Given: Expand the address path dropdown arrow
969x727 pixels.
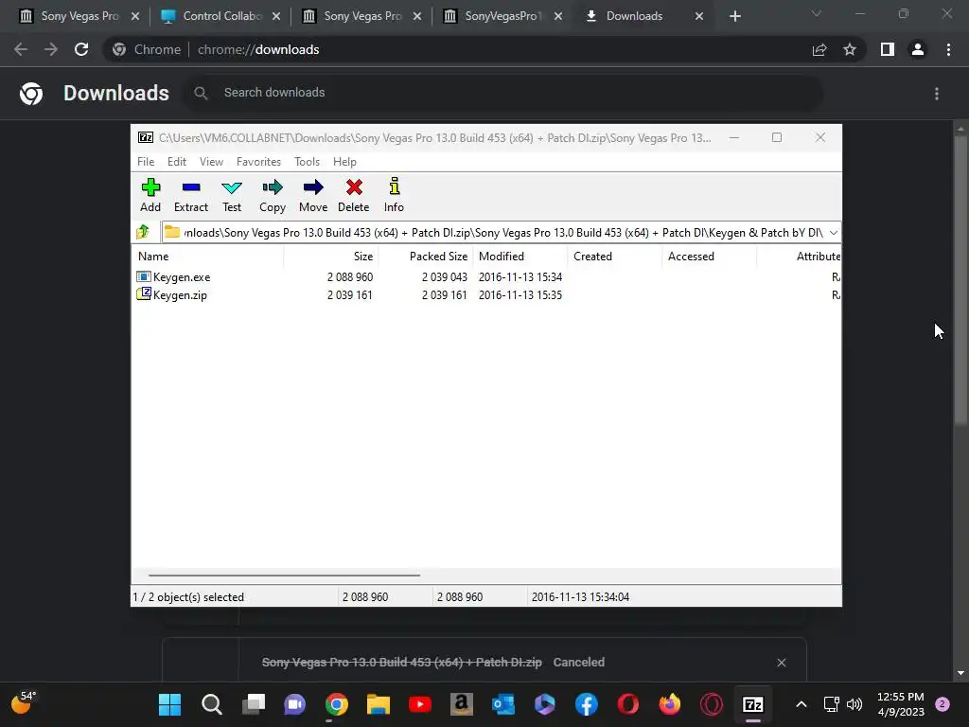Looking at the screenshot, I should click(833, 233).
